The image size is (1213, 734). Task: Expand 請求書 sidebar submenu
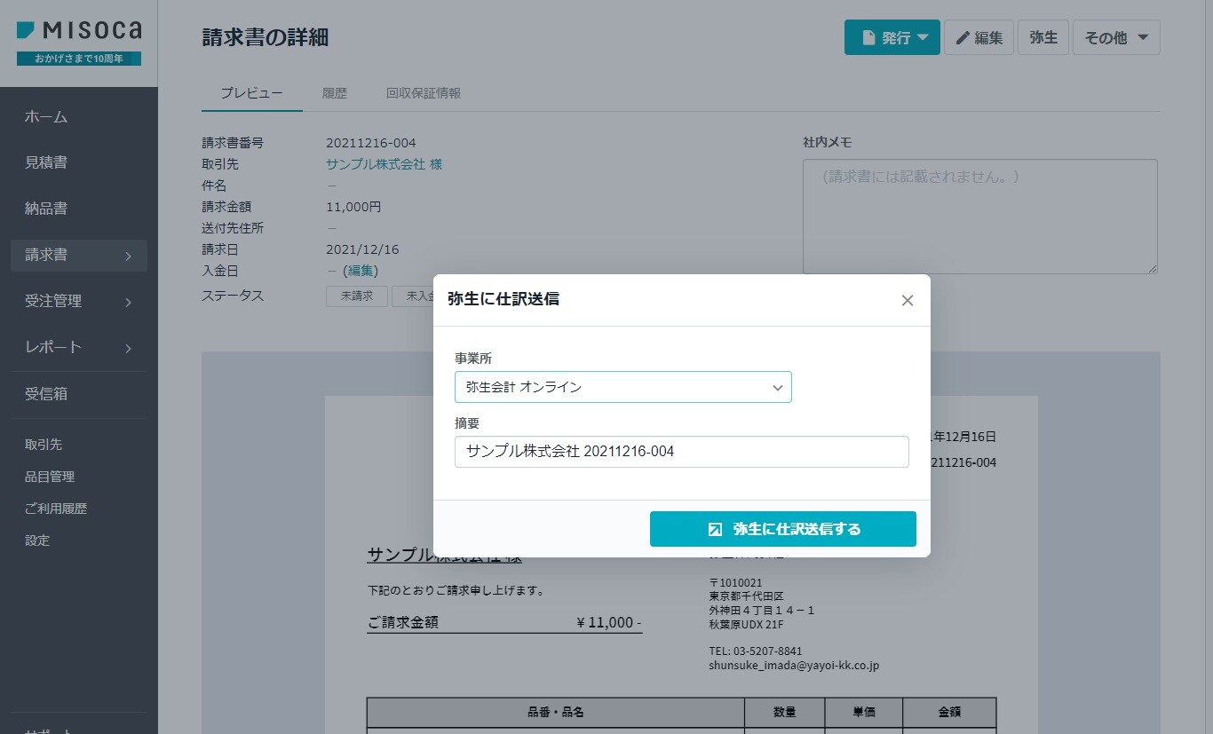[x=79, y=256]
